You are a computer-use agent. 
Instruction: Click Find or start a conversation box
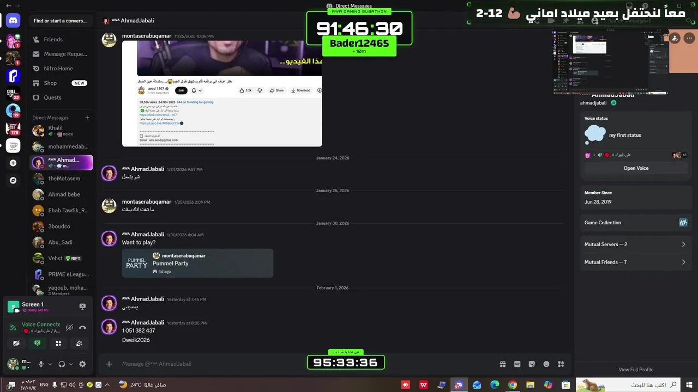click(61, 21)
